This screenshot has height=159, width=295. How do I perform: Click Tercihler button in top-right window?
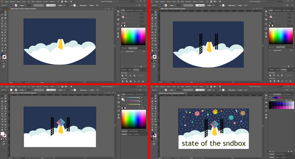click(240, 5)
